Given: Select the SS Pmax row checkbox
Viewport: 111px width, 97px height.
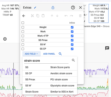Looking at the screenshot, I should pos(23,40).
